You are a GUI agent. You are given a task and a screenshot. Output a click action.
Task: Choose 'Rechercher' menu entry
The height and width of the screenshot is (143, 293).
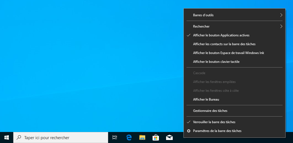point(235,26)
